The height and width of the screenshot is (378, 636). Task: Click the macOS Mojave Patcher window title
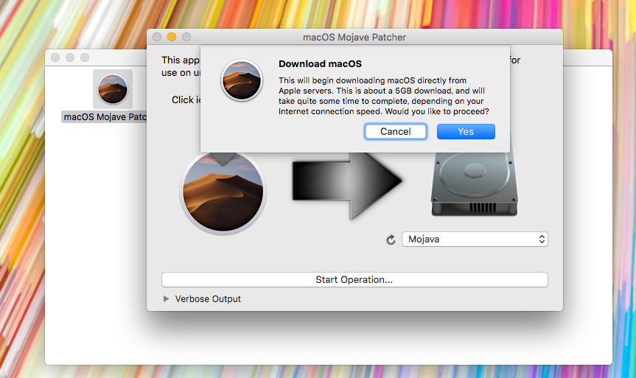354,37
